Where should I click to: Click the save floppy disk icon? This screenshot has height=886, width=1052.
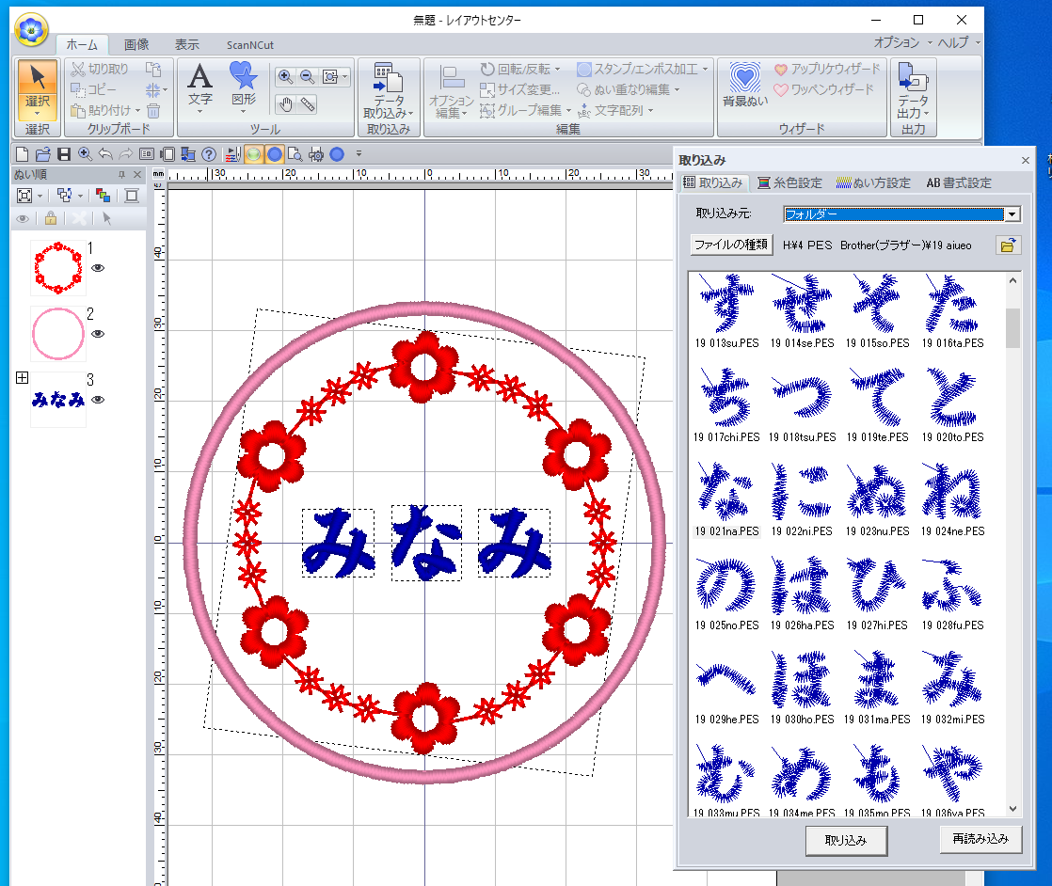click(x=64, y=154)
